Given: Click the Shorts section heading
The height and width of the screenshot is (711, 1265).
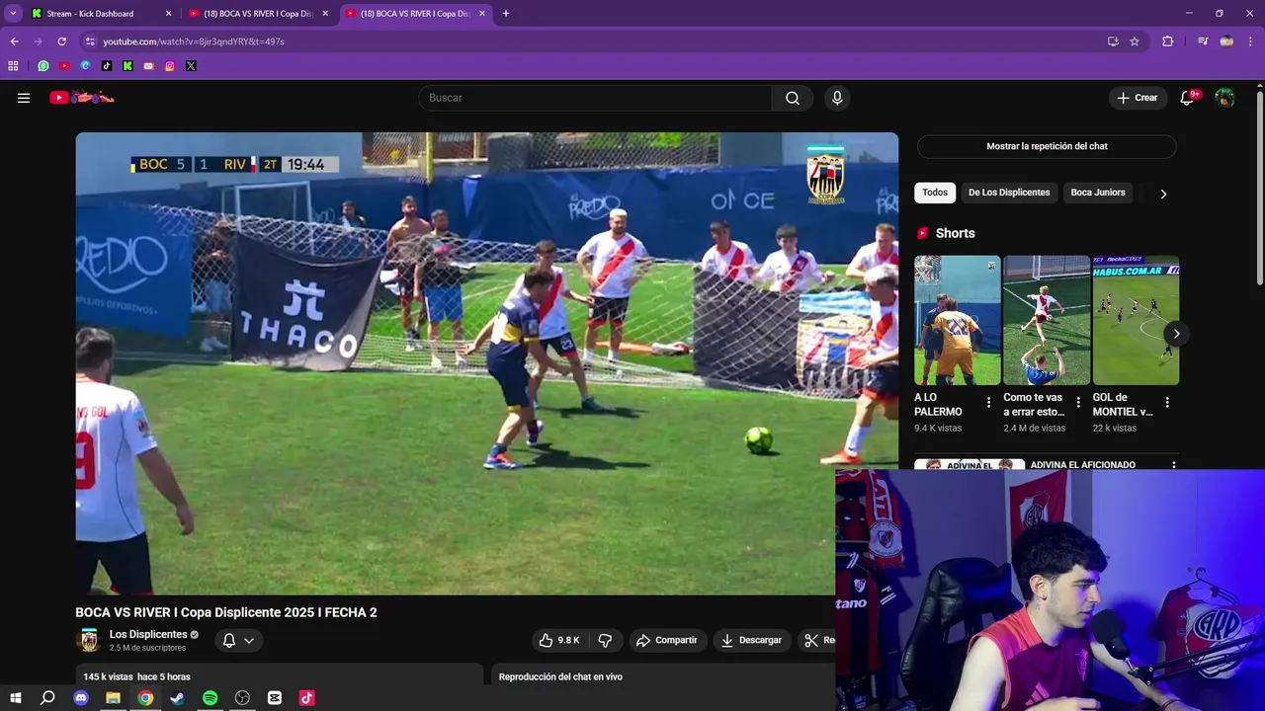Looking at the screenshot, I should (x=955, y=233).
